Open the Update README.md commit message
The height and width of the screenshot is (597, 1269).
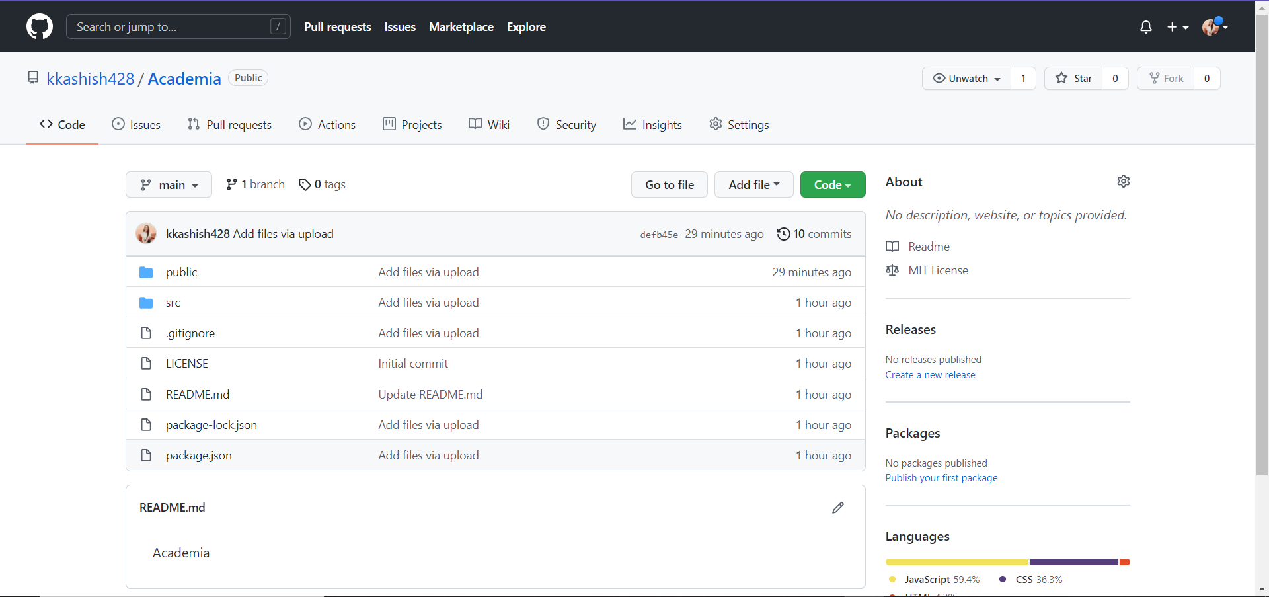click(430, 395)
